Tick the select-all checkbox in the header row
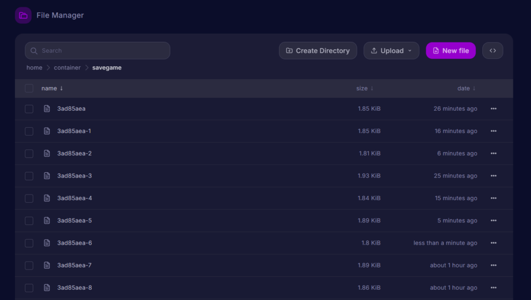This screenshot has height=300, width=531. [29, 88]
